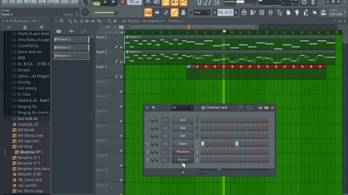The image size is (348, 195).
Task: Click the red record button
Action: coord(122,2)
